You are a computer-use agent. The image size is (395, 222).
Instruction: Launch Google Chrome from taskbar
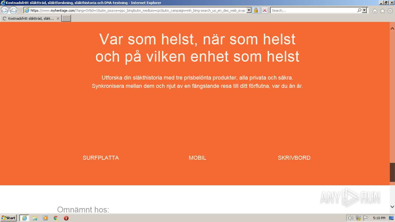56,218
